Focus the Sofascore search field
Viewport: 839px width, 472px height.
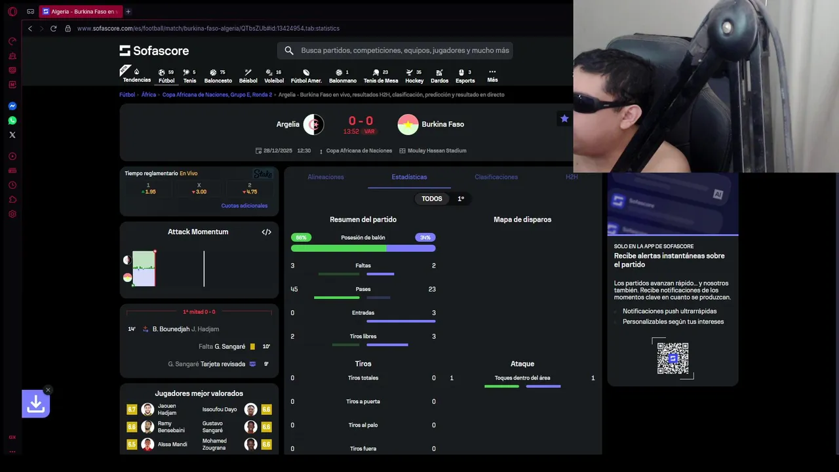click(395, 50)
